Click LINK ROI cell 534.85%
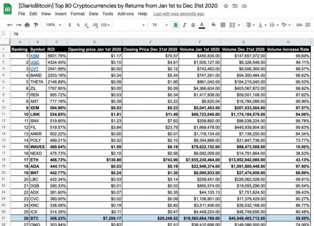Viewport: 314px width, 226px height. pos(57,115)
